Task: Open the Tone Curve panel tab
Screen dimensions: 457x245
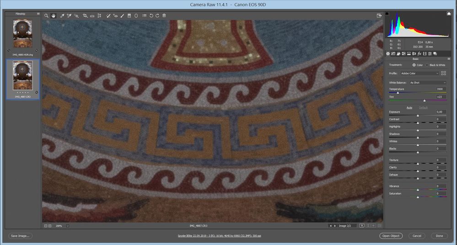Action: [393, 53]
